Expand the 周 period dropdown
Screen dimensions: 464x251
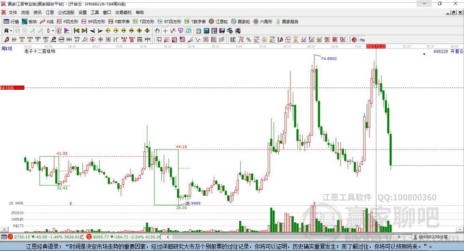pos(11,31)
